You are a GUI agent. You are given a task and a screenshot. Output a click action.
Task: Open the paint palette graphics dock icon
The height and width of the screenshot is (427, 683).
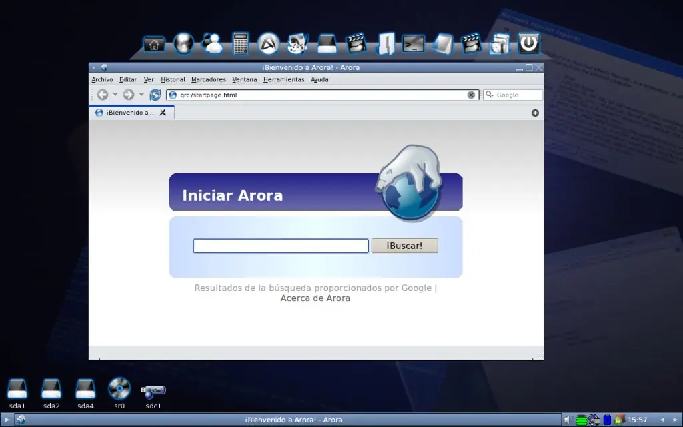(298, 43)
